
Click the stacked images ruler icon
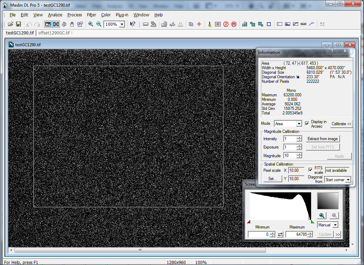(x=153, y=24)
